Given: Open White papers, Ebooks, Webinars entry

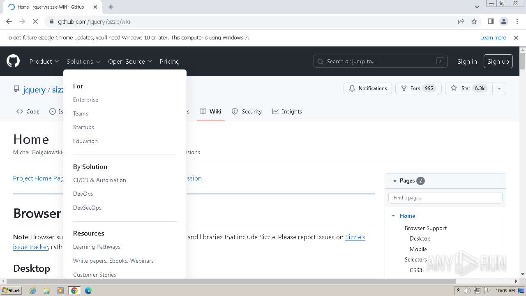Looking at the screenshot, I should tap(113, 261).
